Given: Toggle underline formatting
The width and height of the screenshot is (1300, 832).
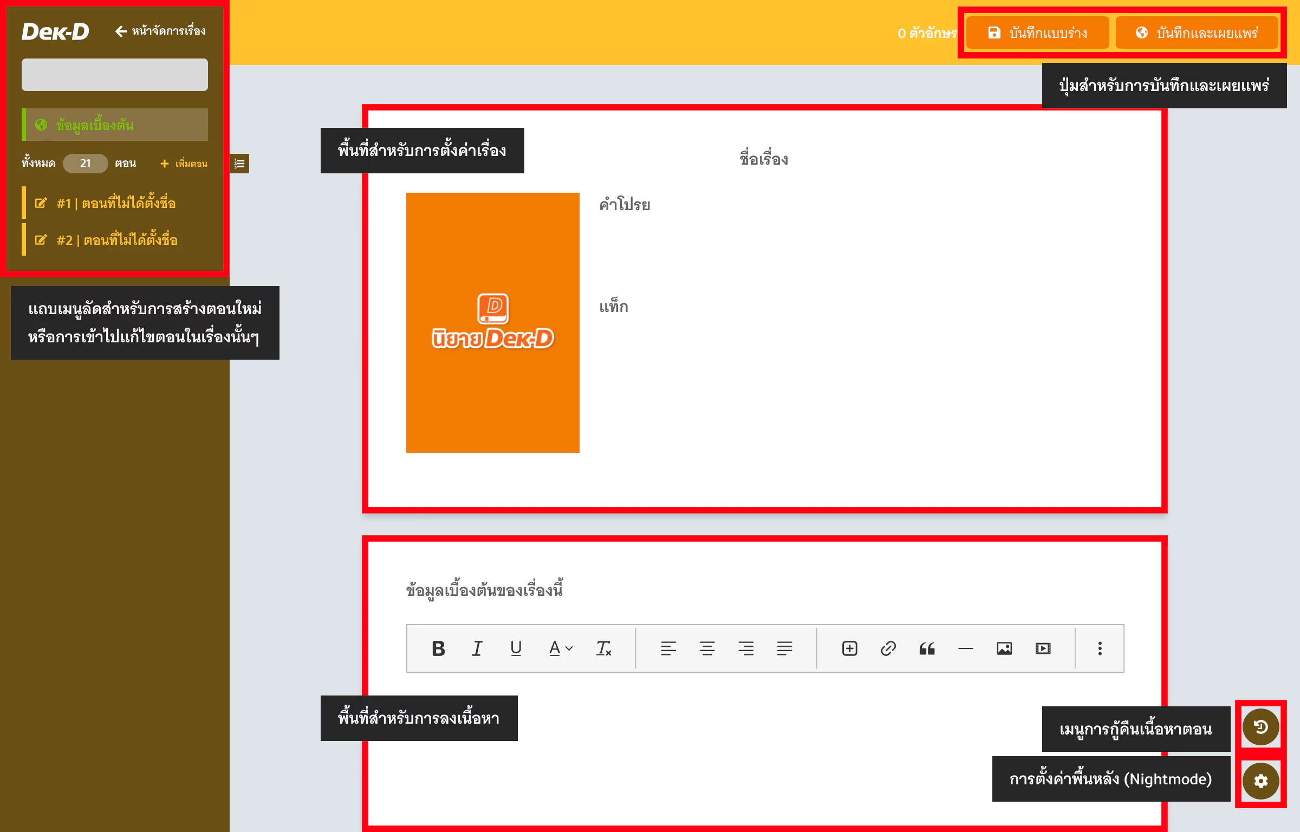Looking at the screenshot, I should [x=516, y=648].
